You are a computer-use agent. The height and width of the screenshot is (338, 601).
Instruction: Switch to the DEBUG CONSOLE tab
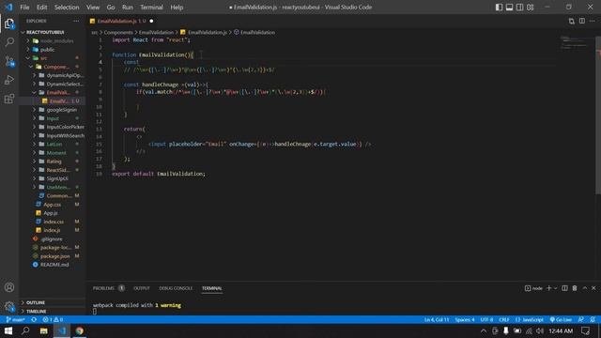[176, 288]
